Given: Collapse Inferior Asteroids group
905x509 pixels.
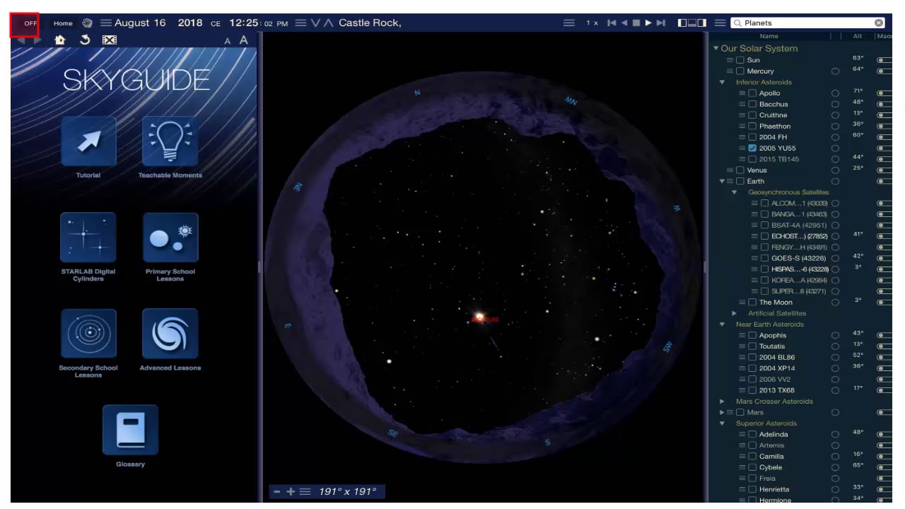Looking at the screenshot, I should point(722,82).
